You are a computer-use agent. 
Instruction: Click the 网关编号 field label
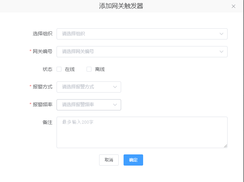(x=43, y=52)
